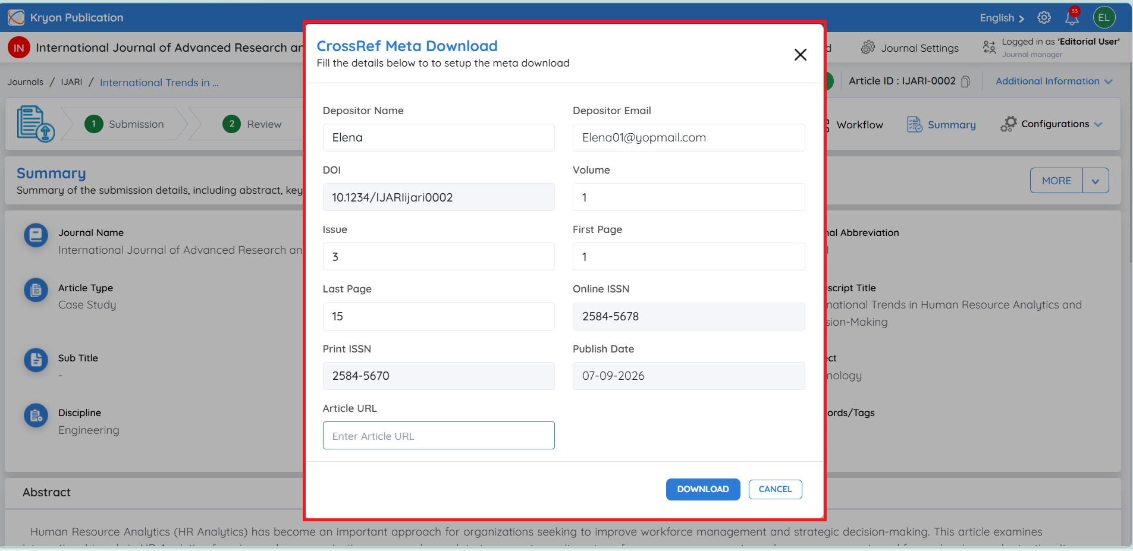The image size is (1133, 551).
Task: Open the Workflow tab
Action: [859, 125]
